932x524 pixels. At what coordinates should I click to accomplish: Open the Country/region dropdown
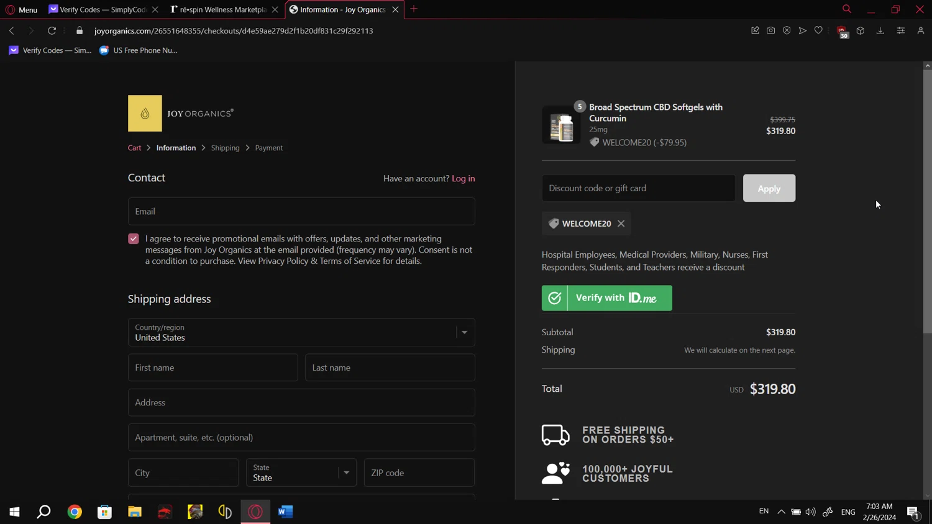pos(301,332)
